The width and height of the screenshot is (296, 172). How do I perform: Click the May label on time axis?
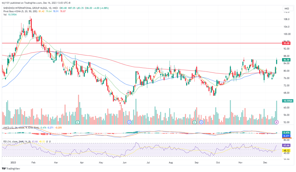[101, 163]
